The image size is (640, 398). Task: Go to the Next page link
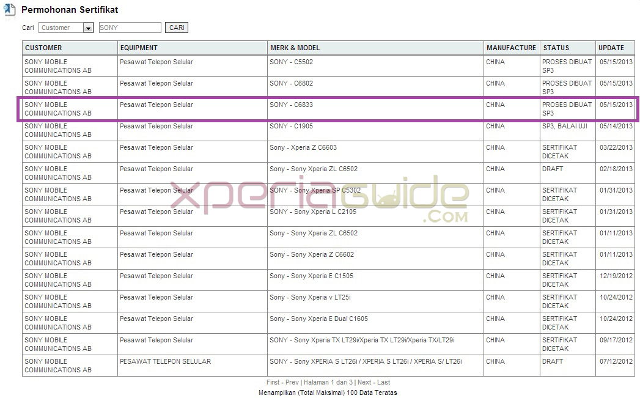pyautogui.click(x=364, y=382)
